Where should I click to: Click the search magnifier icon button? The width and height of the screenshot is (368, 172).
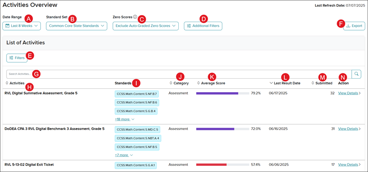coord(356,74)
